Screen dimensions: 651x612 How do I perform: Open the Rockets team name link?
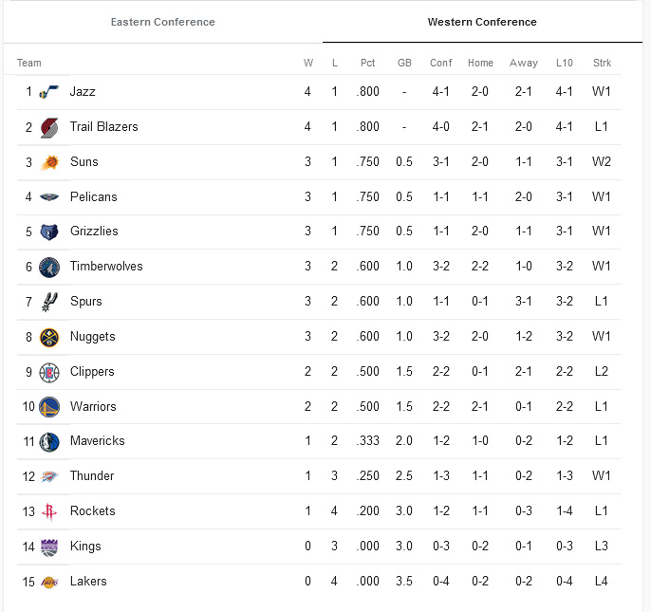point(92,511)
